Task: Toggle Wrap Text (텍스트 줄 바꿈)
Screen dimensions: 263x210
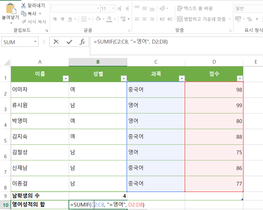Action: point(195,8)
